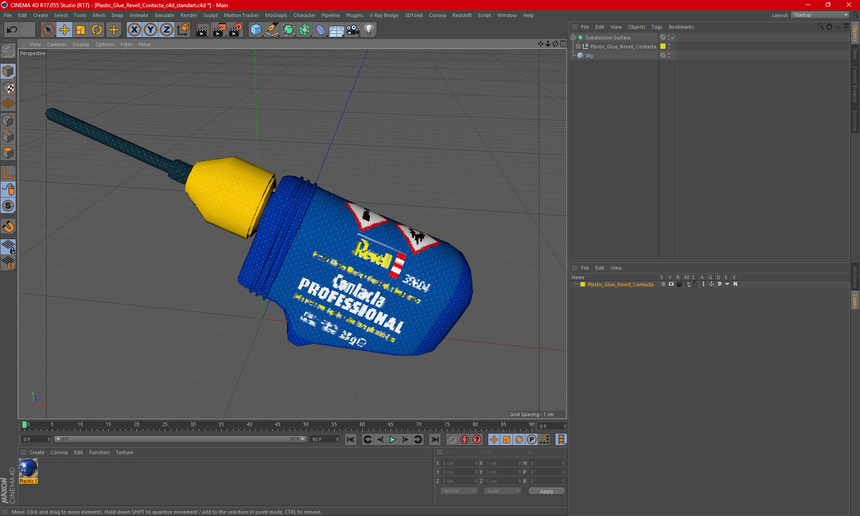860x516 pixels.
Task: Open the Simulate menu
Action: point(164,15)
